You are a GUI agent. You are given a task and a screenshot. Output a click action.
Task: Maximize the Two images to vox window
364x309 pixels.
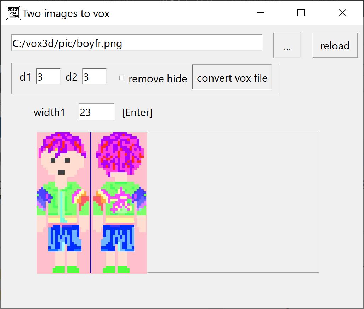click(x=301, y=13)
